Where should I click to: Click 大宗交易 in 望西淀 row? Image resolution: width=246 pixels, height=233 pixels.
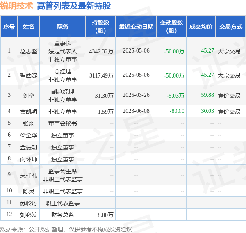click(229, 75)
